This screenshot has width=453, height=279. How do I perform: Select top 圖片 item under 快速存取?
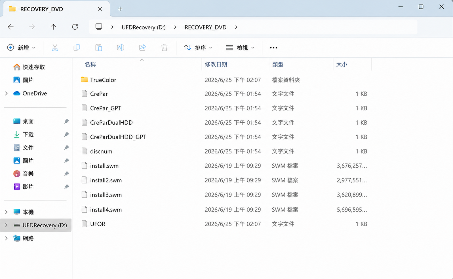(x=23, y=80)
